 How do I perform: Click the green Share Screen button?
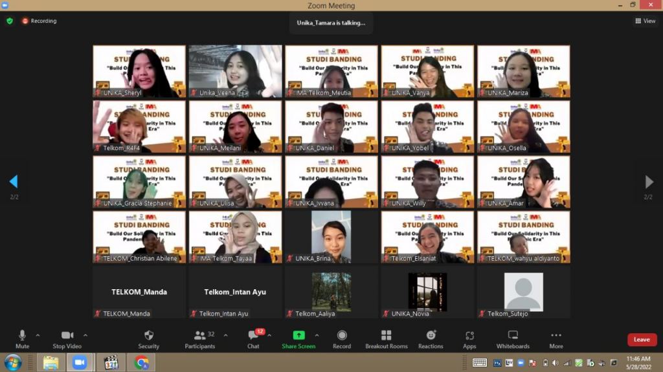[x=298, y=340]
